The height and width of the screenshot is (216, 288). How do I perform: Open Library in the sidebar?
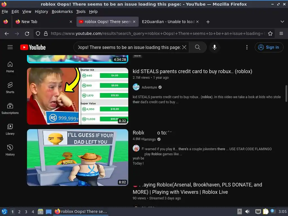click(10, 129)
